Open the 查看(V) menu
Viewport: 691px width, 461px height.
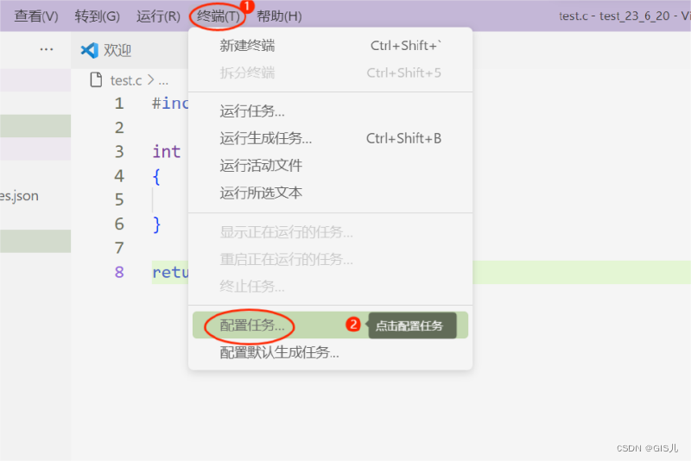36,16
